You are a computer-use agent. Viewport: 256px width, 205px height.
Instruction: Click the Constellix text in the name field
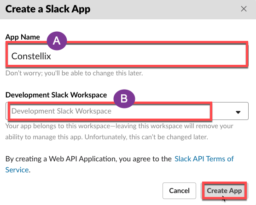(x=31, y=56)
